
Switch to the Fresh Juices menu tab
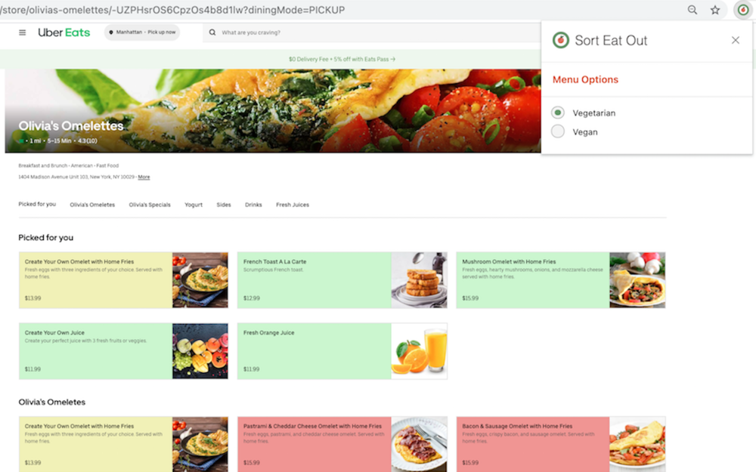(293, 204)
